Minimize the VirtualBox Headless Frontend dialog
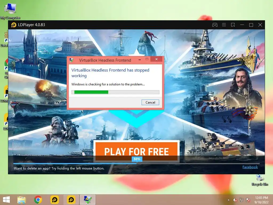Image resolution: width=273 pixels, height=205 pixels. coord(140,60)
